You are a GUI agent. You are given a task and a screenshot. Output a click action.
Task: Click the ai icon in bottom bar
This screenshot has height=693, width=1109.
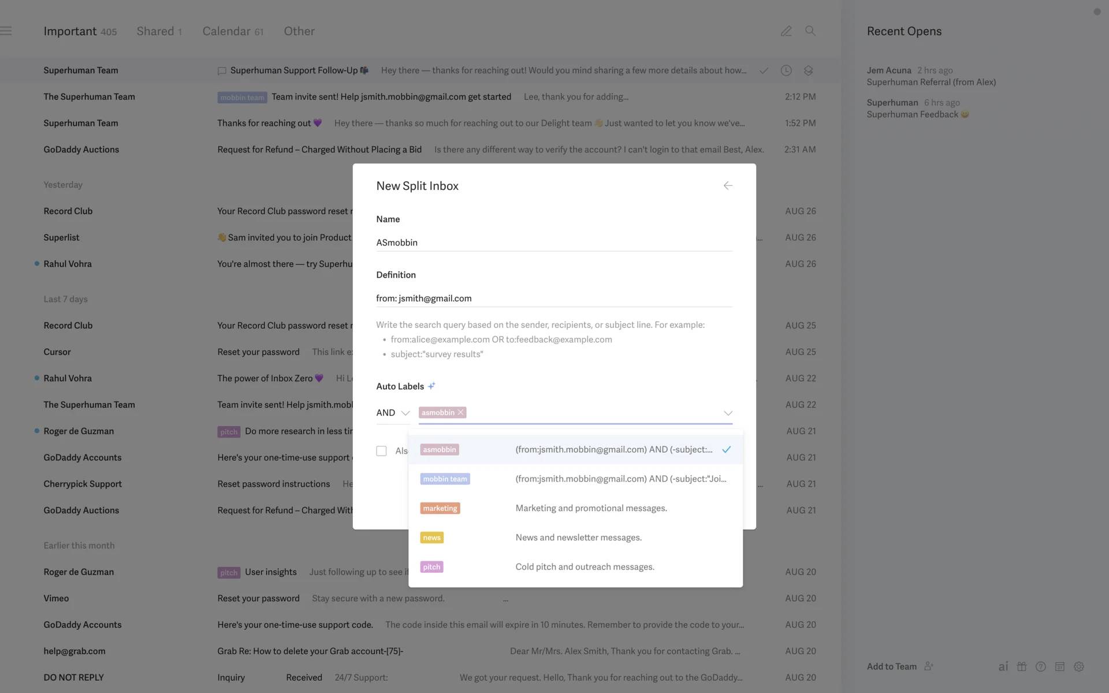[1003, 666]
